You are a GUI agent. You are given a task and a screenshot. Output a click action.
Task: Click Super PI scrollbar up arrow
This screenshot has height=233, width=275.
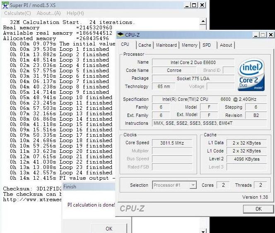[x=203, y=21]
